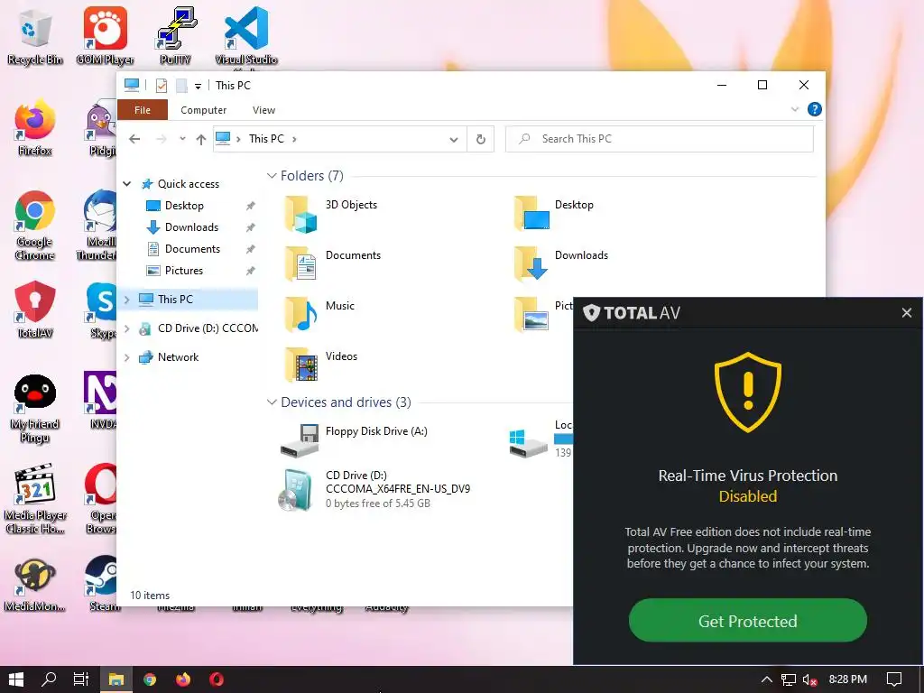
Task: Select the Documents folder in Folders group
Action: (333, 263)
